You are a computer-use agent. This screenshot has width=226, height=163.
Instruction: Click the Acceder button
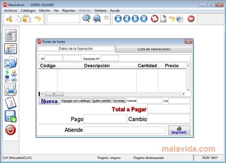pyautogui.click(x=119, y=101)
